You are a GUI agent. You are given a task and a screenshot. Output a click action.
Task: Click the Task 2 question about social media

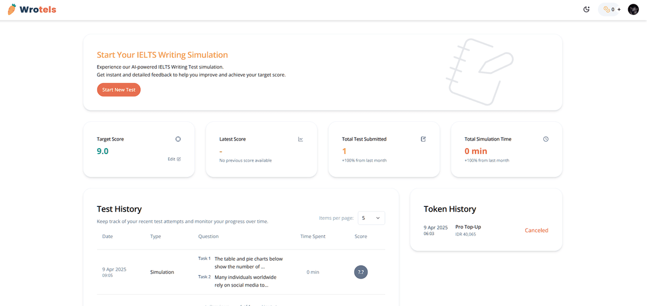pos(245,281)
